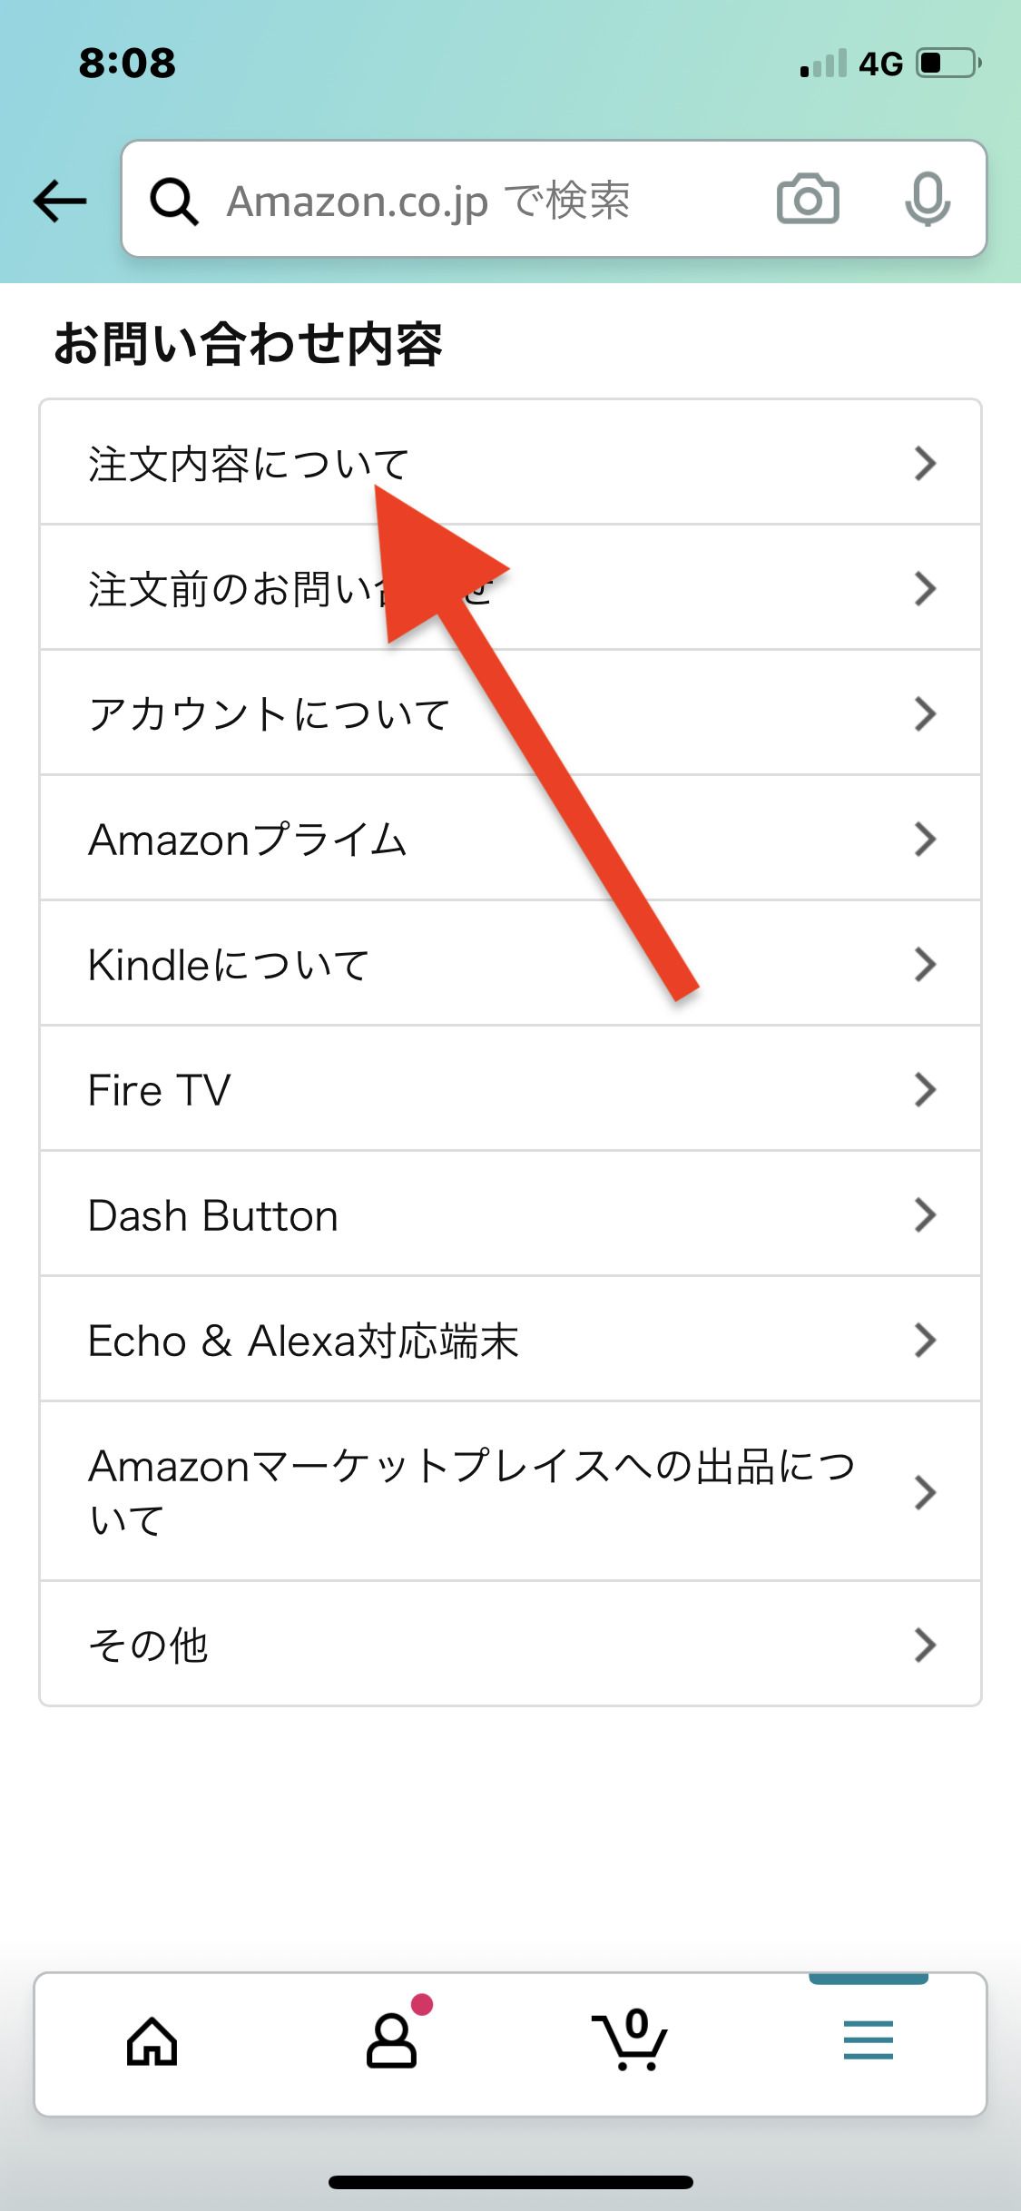Focus the Amazon.co.jp で検索 field
The width and height of the screenshot is (1021, 2211).
pos(472,201)
